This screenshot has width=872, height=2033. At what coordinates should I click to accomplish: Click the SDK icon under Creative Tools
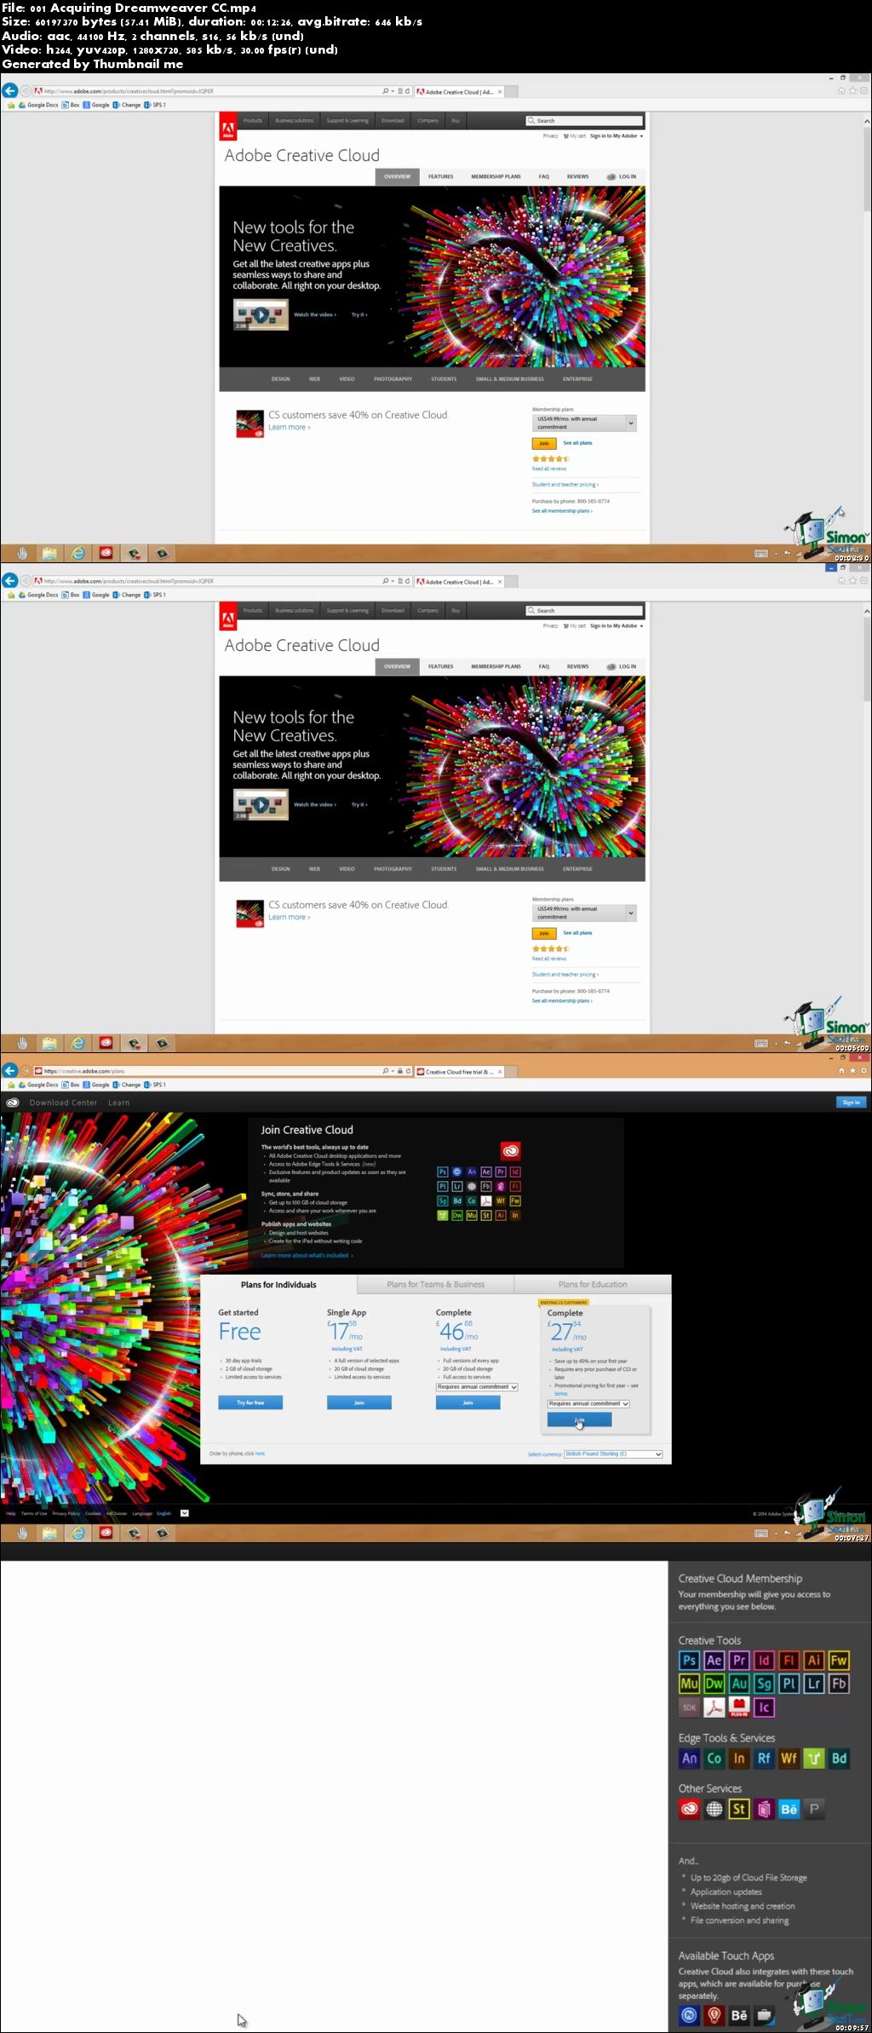click(690, 1708)
